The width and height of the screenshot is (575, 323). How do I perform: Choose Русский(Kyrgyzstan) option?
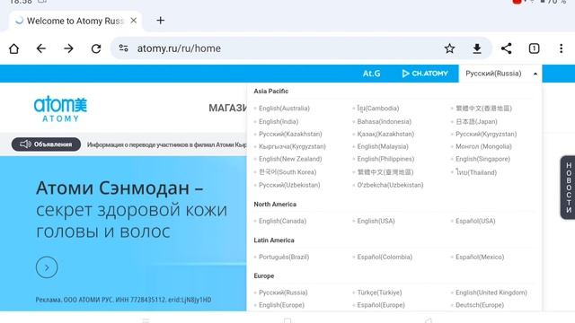486,134
